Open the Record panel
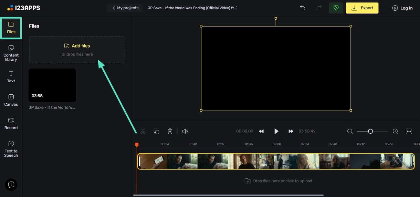420x197 pixels. pos(11,123)
